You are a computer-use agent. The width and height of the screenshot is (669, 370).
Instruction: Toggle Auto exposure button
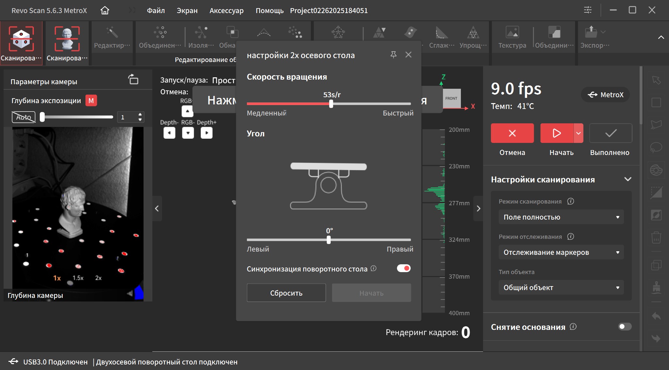(x=23, y=117)
